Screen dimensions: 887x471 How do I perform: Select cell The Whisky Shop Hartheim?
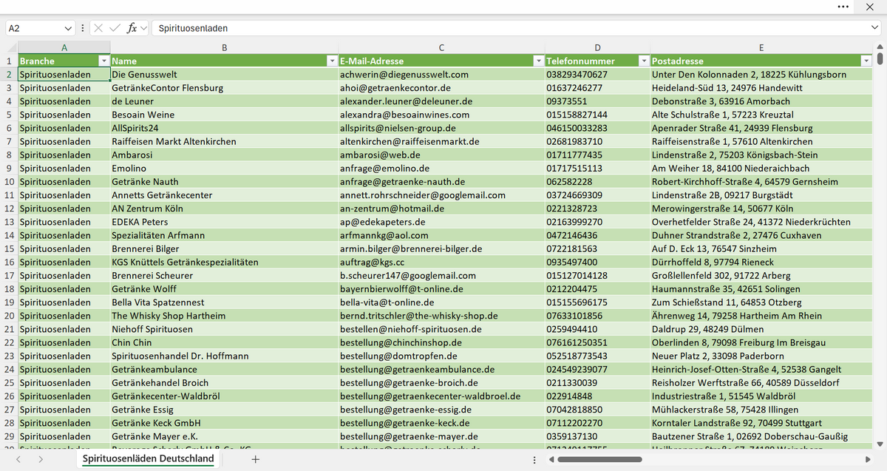[225, 316]
